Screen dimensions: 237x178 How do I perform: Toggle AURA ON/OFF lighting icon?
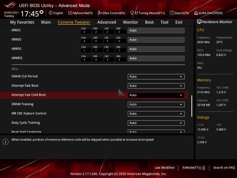tap(196, 13)
